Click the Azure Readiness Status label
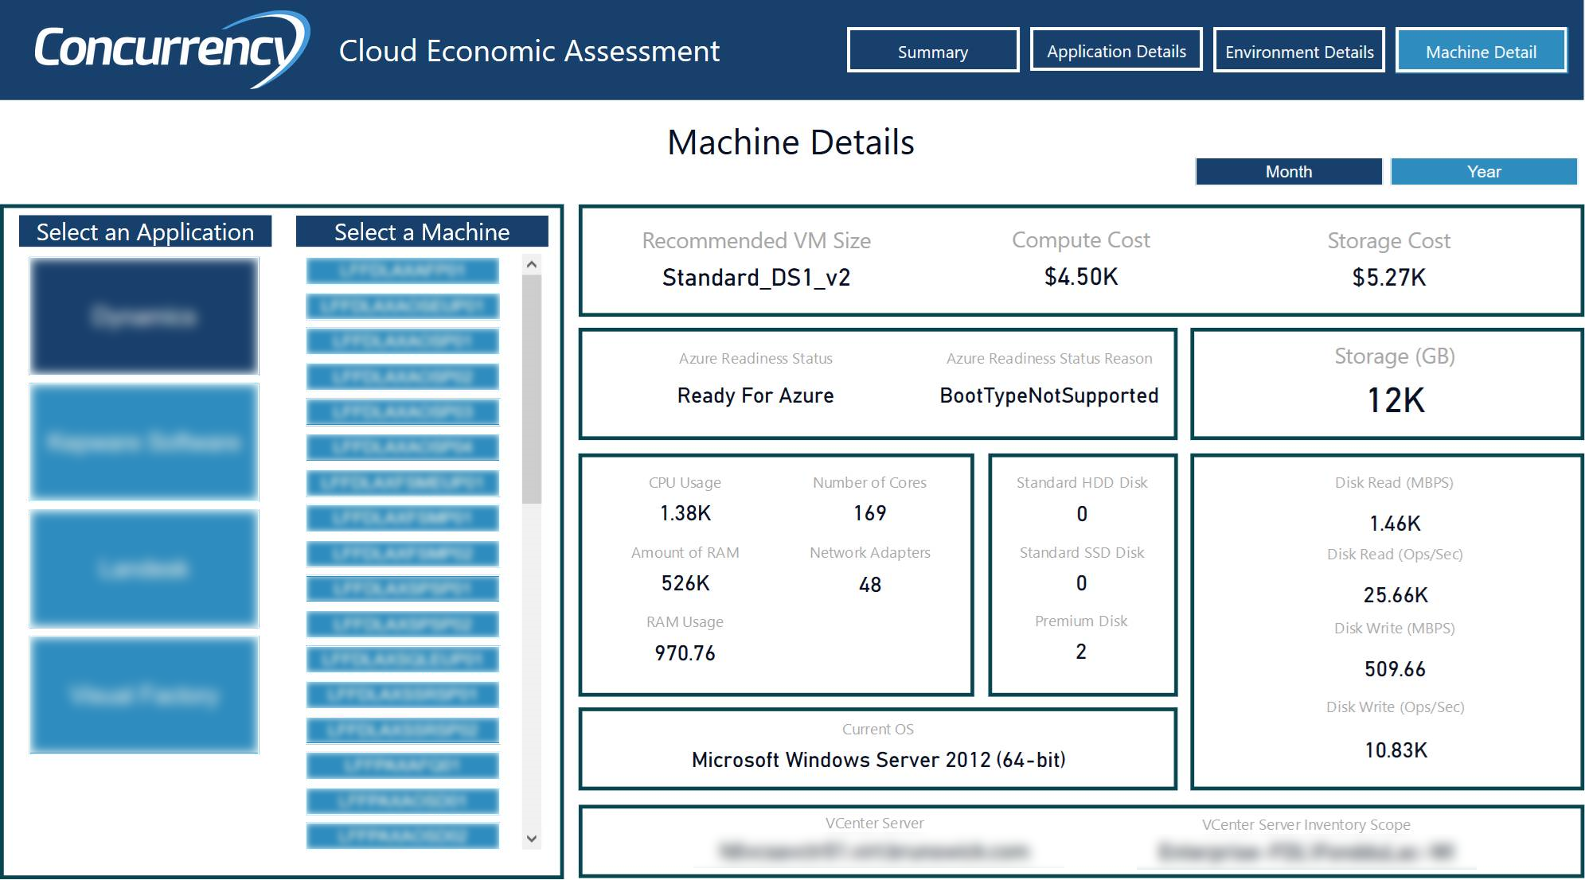Screen dimensions: 1585x880 [x=755, y=359]
